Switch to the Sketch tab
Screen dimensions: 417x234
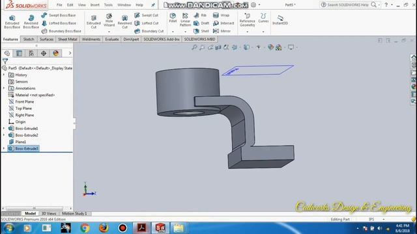pyautogui.click(x=29, y=39)
